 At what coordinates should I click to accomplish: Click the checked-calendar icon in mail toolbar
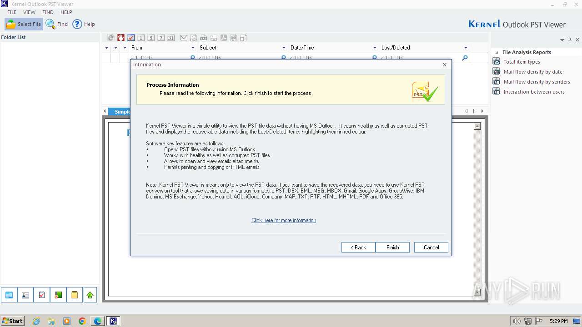tap(130, 38)
